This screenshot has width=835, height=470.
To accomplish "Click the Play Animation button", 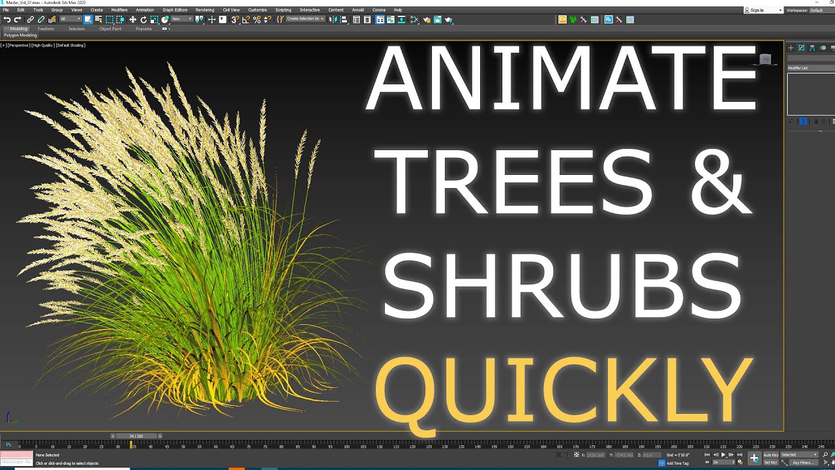I will point(723,454).
